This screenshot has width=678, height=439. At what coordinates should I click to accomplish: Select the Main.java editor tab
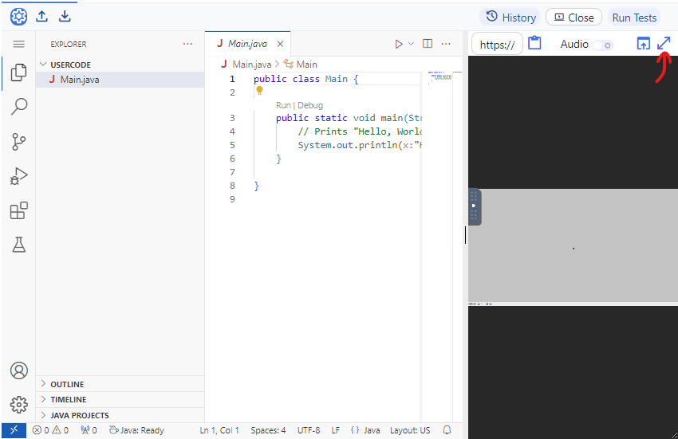(247, 44)
